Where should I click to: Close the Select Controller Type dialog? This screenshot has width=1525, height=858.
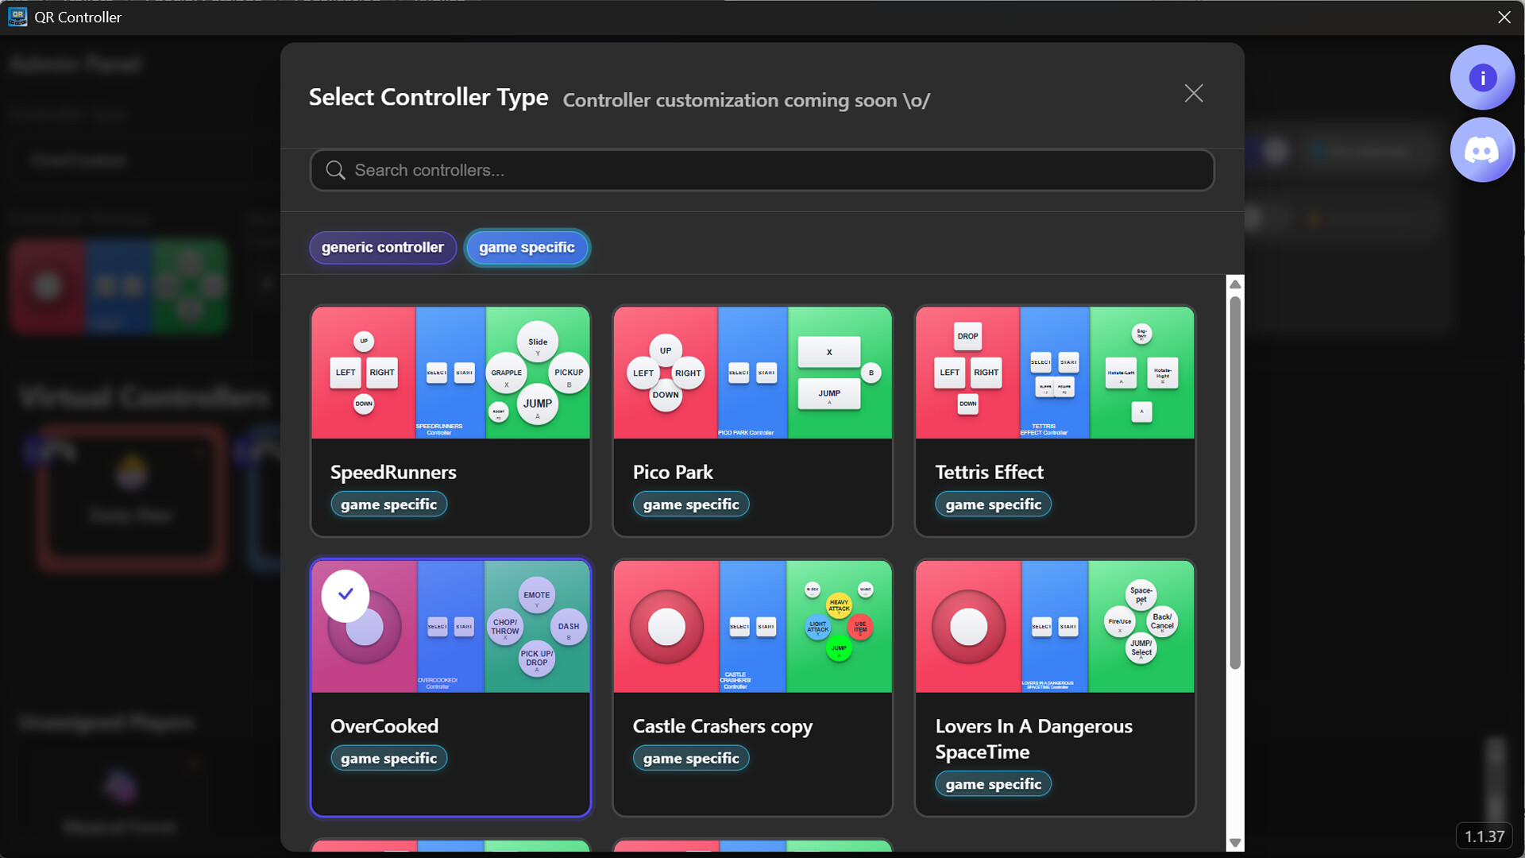coord(1193,94)
